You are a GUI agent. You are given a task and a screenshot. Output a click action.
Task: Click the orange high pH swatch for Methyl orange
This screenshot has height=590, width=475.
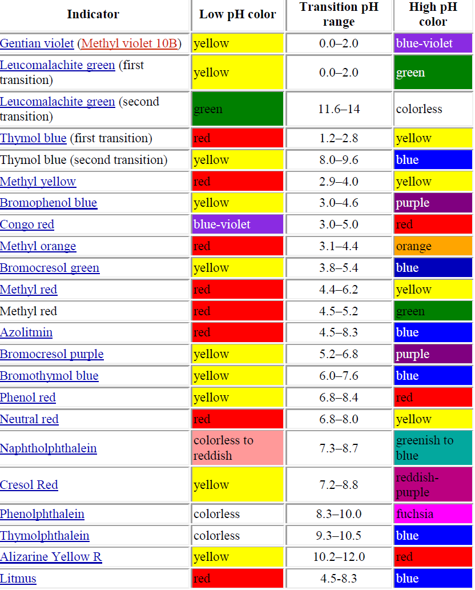pos(433,246)
